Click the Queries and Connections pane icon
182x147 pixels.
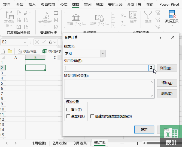pyautogui.click(x=56, y=13)
